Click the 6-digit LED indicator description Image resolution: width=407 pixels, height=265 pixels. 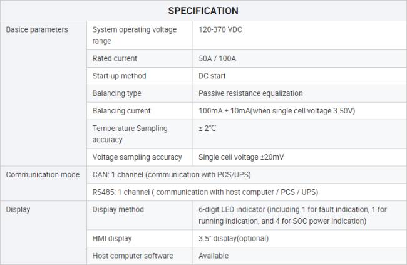click(292, 215)
